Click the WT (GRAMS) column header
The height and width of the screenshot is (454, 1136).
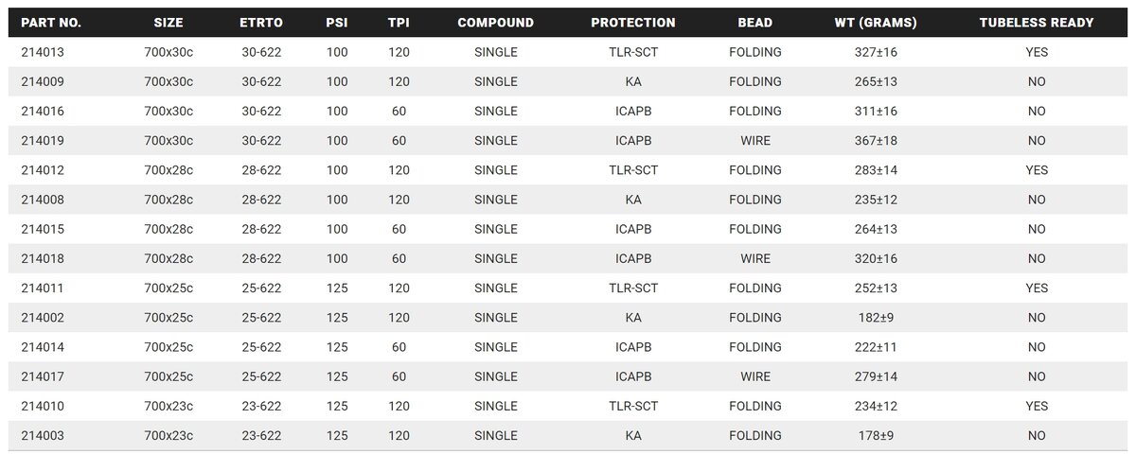[874, 23]
